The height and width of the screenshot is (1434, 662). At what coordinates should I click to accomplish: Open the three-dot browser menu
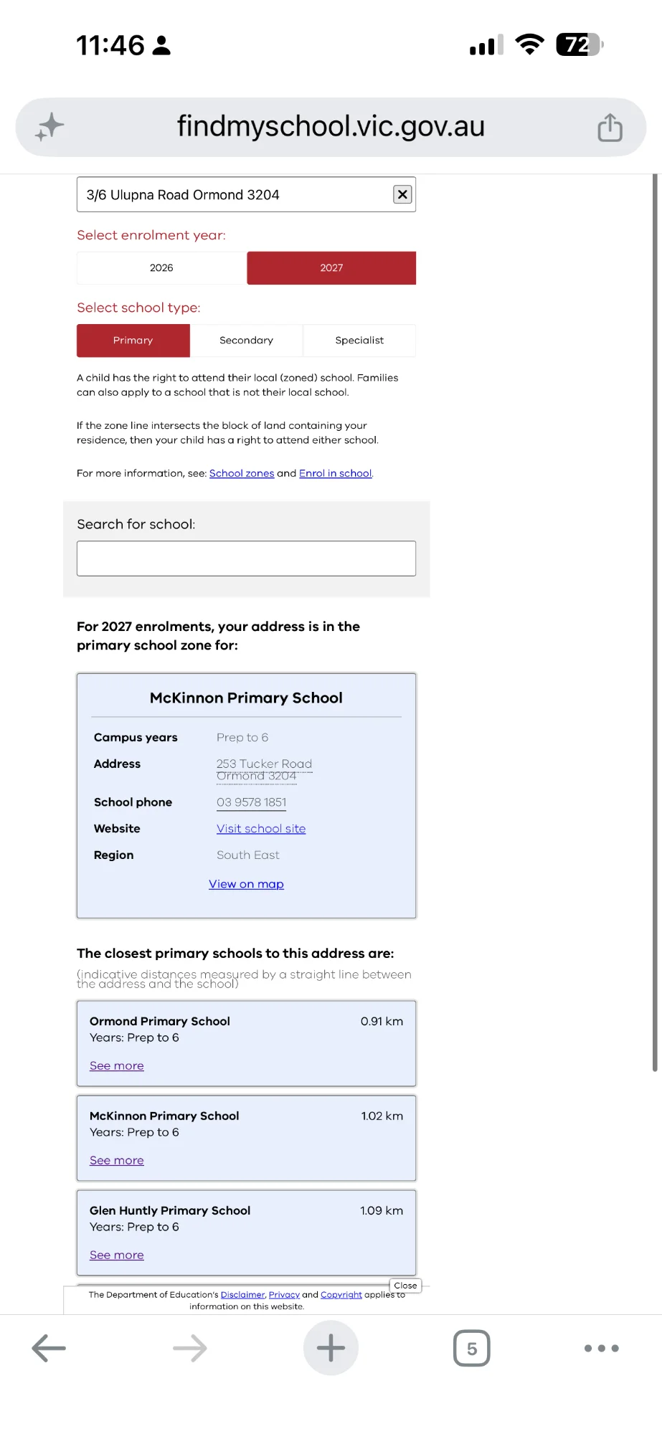pos(601,1348)
